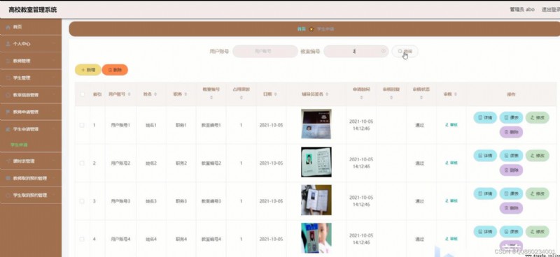Toggle the select-all checkbox in table header
The image size is (560, 257).
click(x=83, y=94)
